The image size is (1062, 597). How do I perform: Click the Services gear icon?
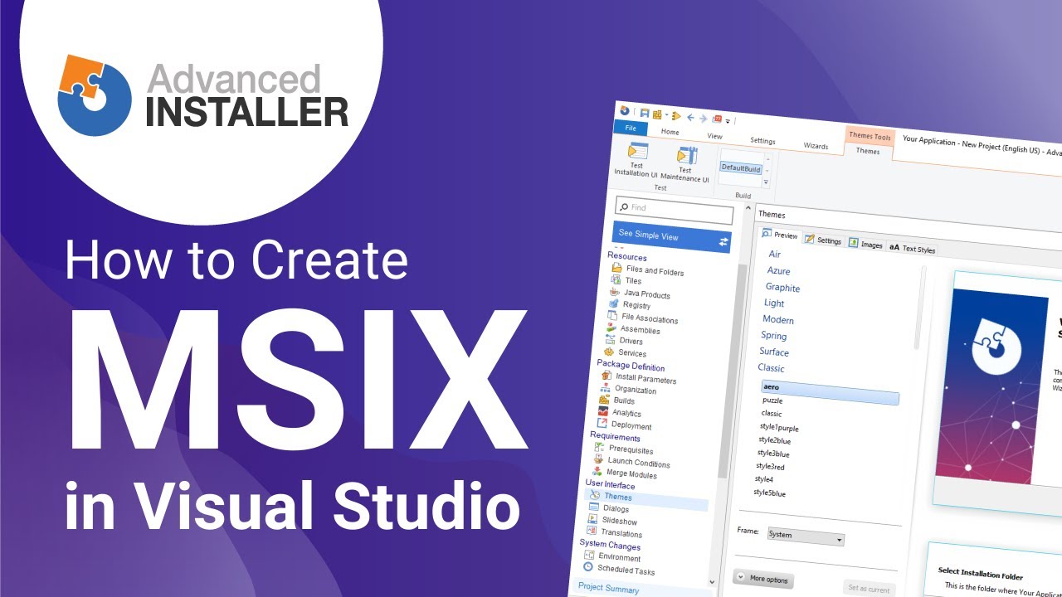609,352
